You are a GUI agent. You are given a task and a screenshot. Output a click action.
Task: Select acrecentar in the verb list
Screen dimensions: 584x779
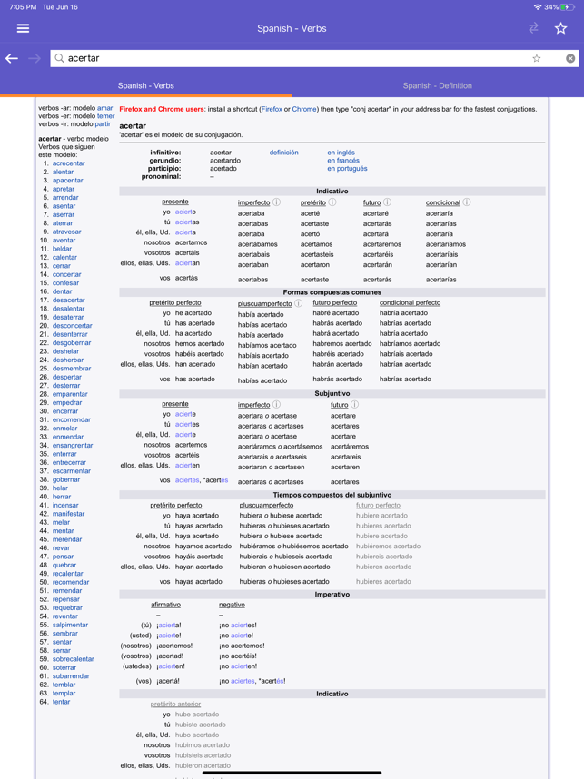click(x=69, y=163)
